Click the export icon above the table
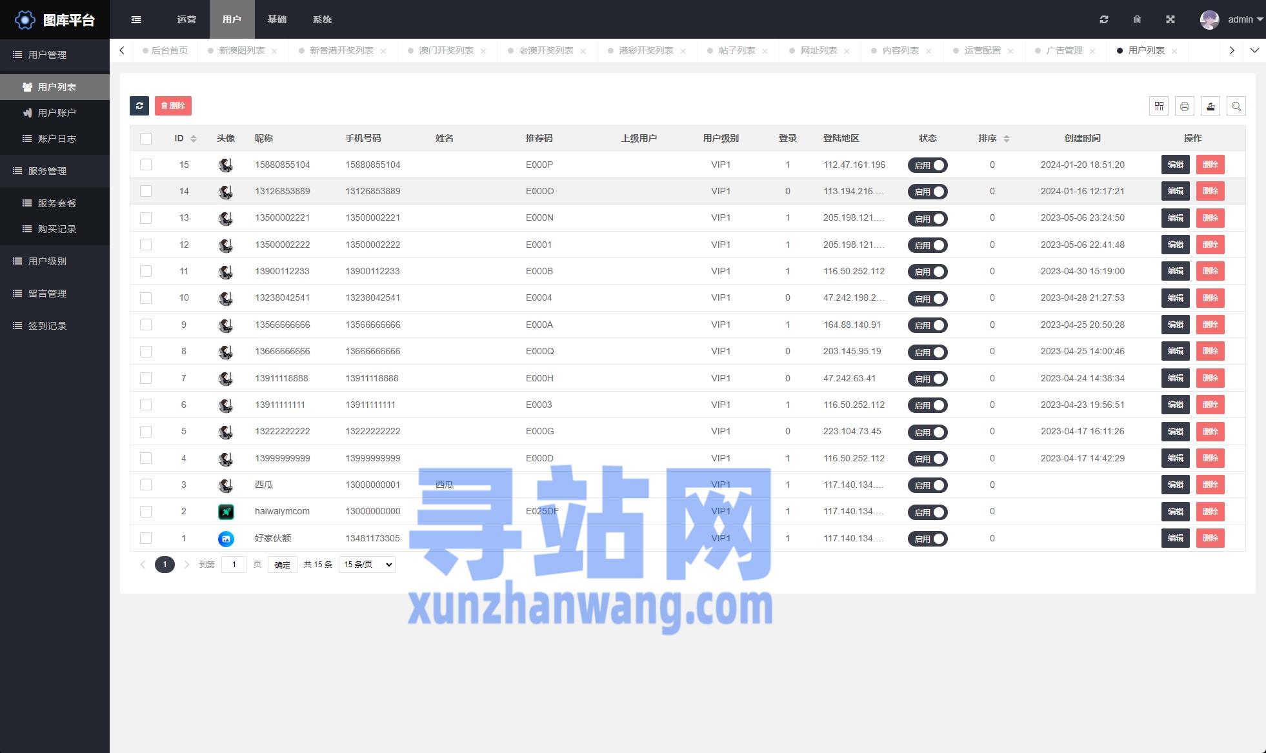The width and height of the screenshot is (1266, 753). (1211, 106)
